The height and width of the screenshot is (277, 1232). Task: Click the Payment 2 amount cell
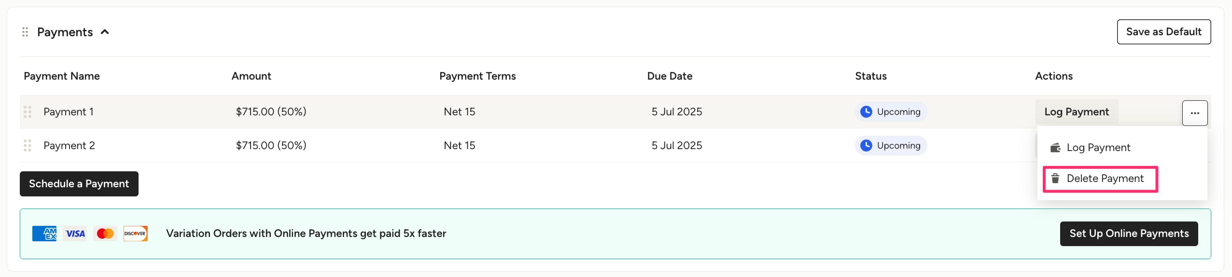click(271, 146)
